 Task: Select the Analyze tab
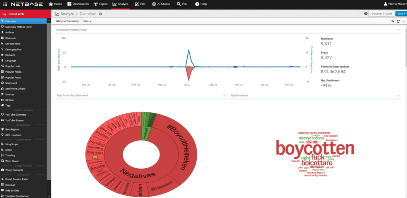tap(120, 4)
